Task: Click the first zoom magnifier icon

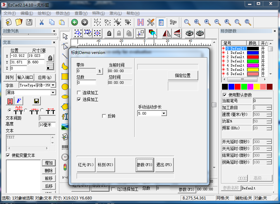Action: pos(187,22)
